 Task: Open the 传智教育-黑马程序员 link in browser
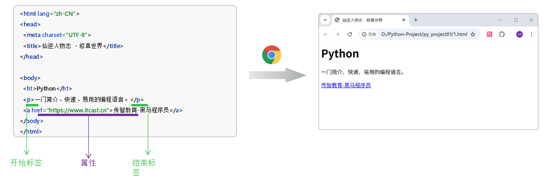click(x=346, y=85)
